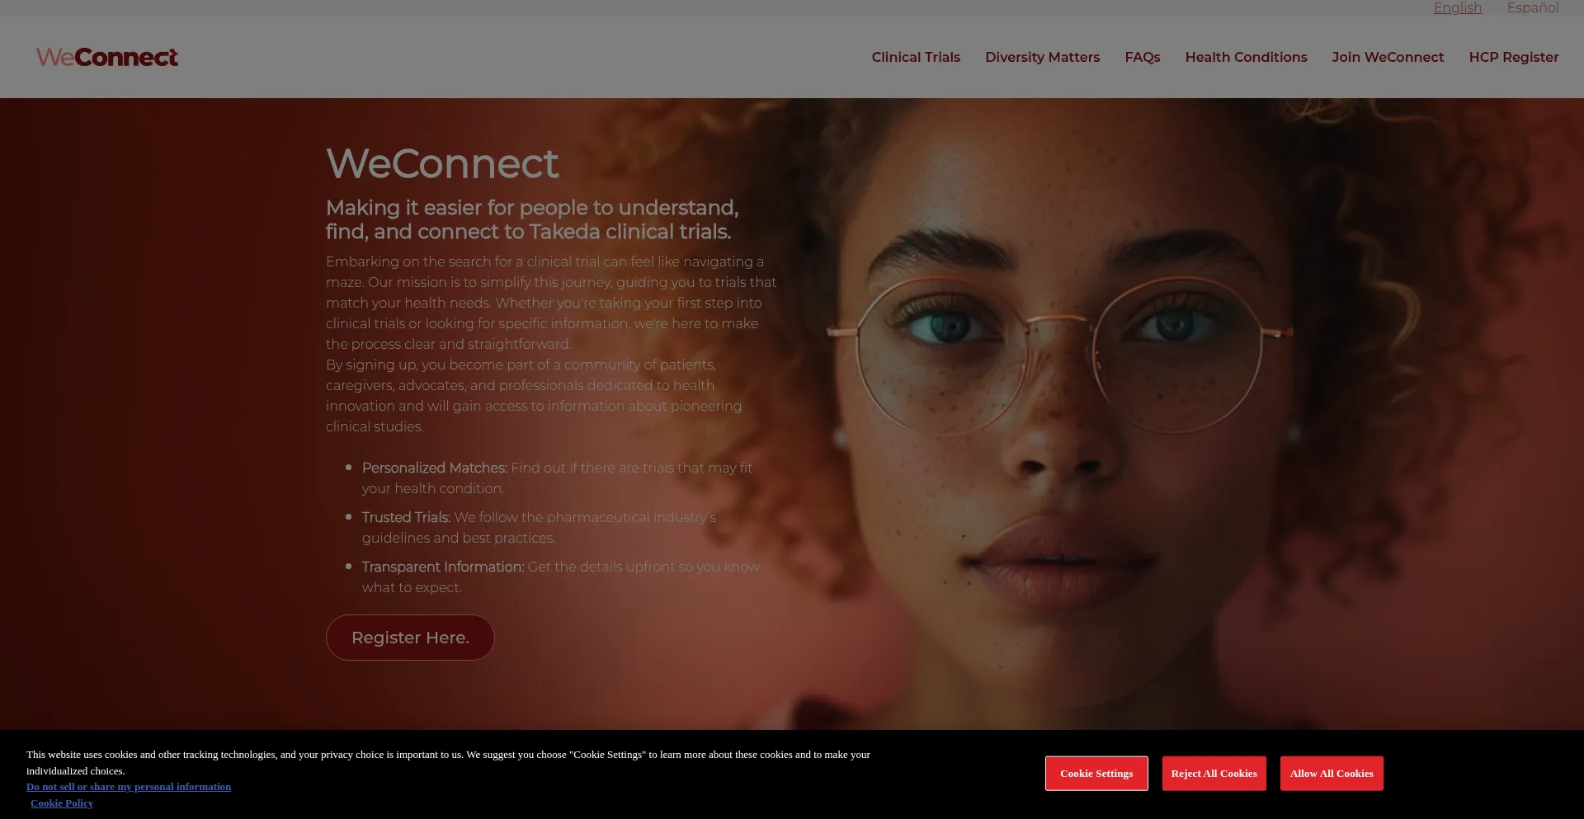Viewport: 1584px width, 819px height.
Task: Open the Clinical Trials menu item
Action: pos(916,57)
